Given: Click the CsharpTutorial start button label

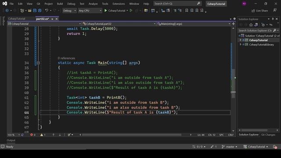Looking at the screenshot, I should pyautogui.click(x=117, y=11).
